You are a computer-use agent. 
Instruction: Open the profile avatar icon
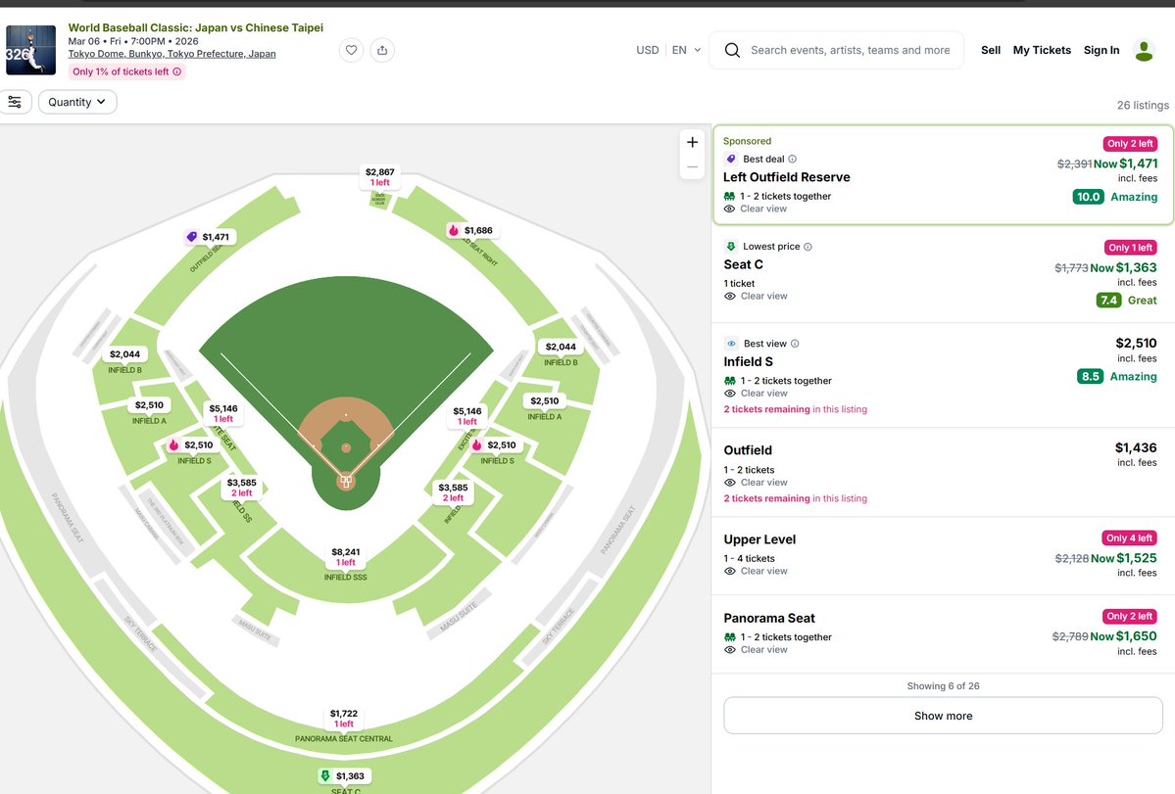pyautogui.click(x=1144, y=50)
